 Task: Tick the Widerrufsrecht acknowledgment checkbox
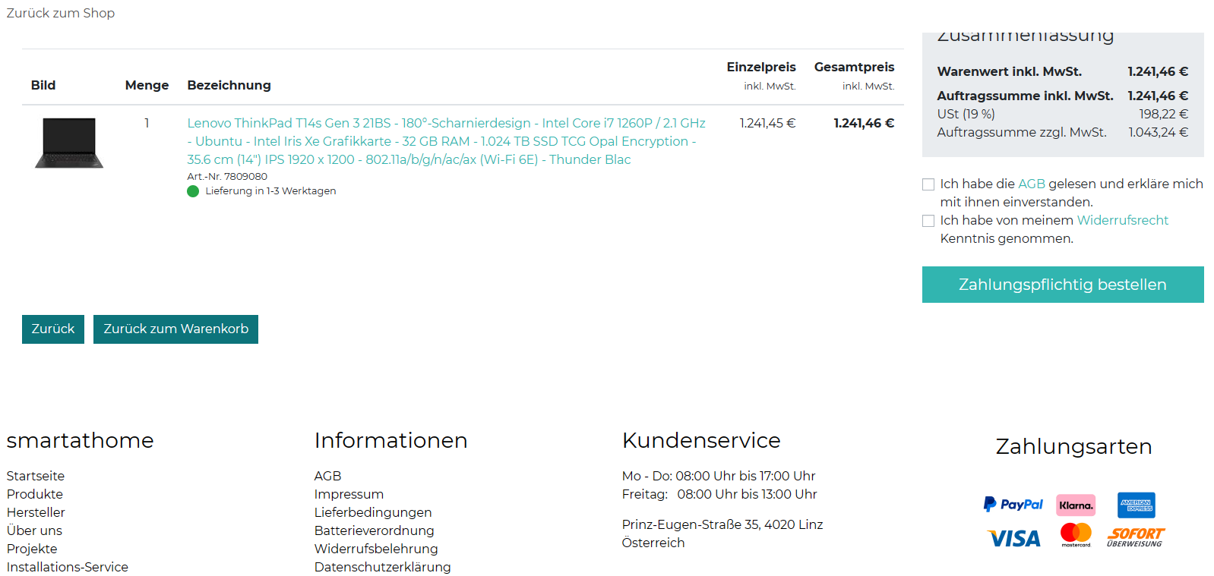click(928, 221)
